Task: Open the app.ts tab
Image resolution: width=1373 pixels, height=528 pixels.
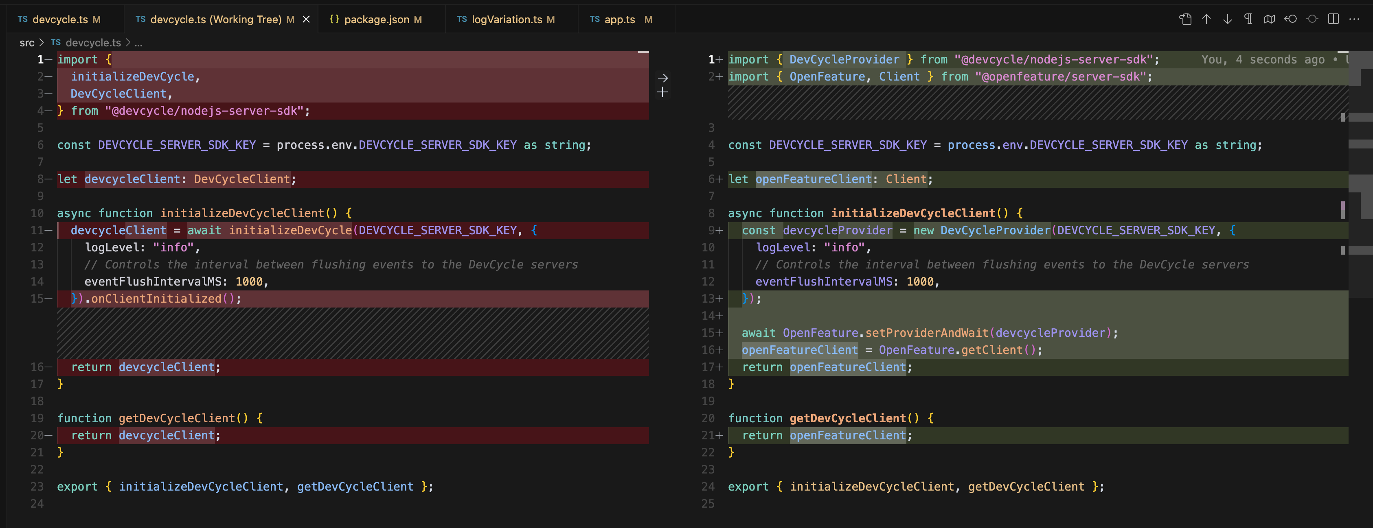Action: pyautogui.click(x=619, y=19)
